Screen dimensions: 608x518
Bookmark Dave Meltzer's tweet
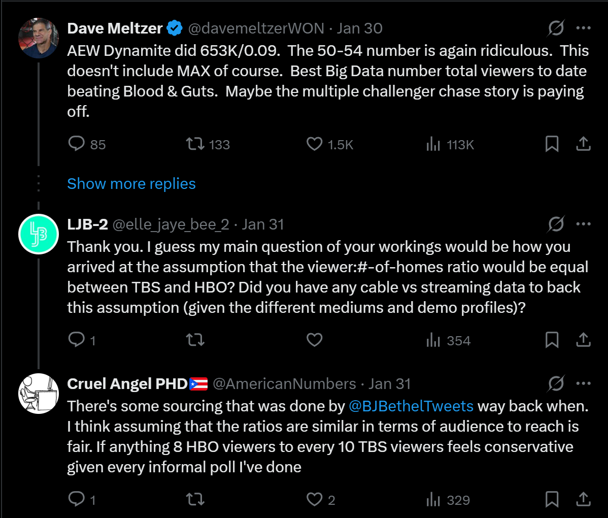pos(552,144)
